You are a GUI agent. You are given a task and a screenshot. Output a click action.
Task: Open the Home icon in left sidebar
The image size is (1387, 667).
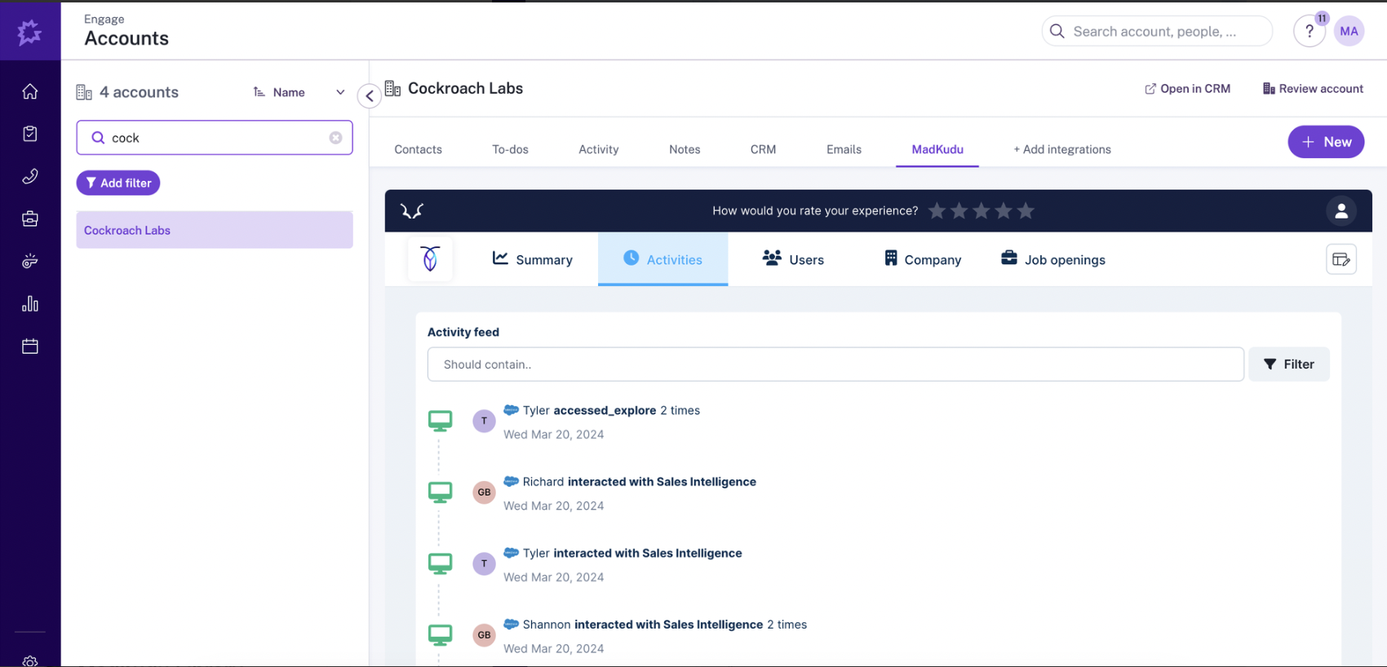30,91
